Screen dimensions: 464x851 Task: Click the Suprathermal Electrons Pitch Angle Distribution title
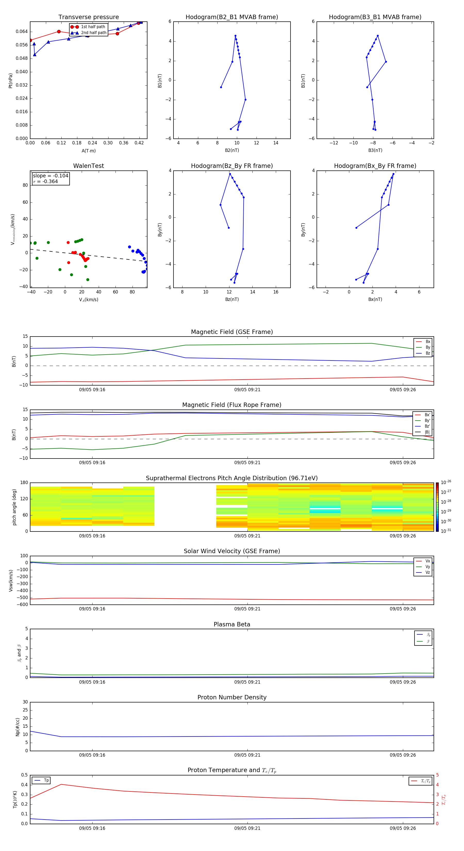[232, 478]
